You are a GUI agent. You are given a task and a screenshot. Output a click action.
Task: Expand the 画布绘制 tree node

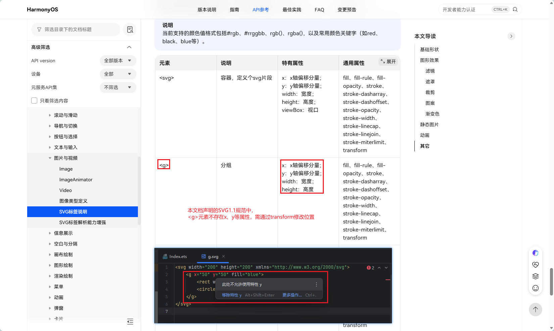pos(50,255)
